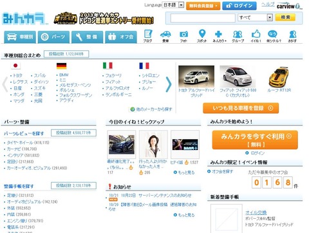This screenshot has height=233, width=309.
Task: Open the blue car pickup thumbnail
Action: [122, 144]
